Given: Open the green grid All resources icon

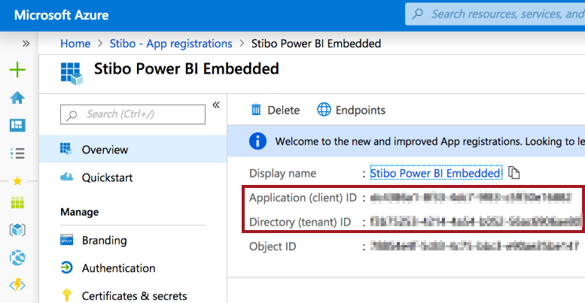Looking at the screenshot, I should coord(17,203).
